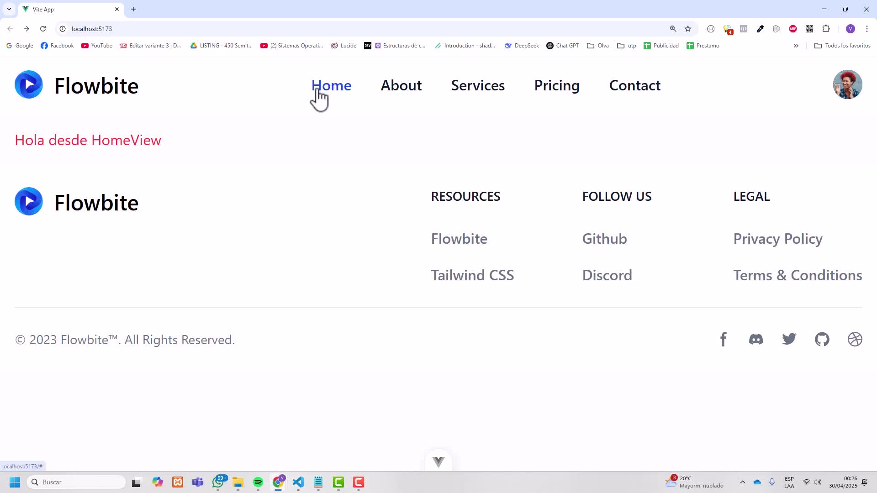The image size is (877, 493).
Task: Open the Pricing nav item
Action: 557,85
